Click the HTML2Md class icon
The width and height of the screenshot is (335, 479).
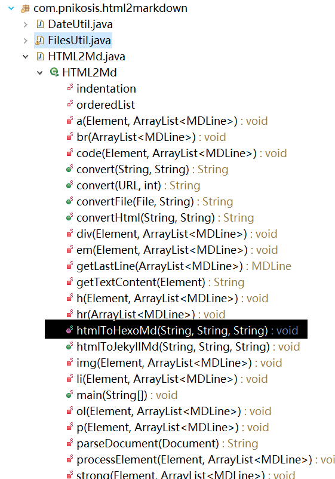coord(54,72)
